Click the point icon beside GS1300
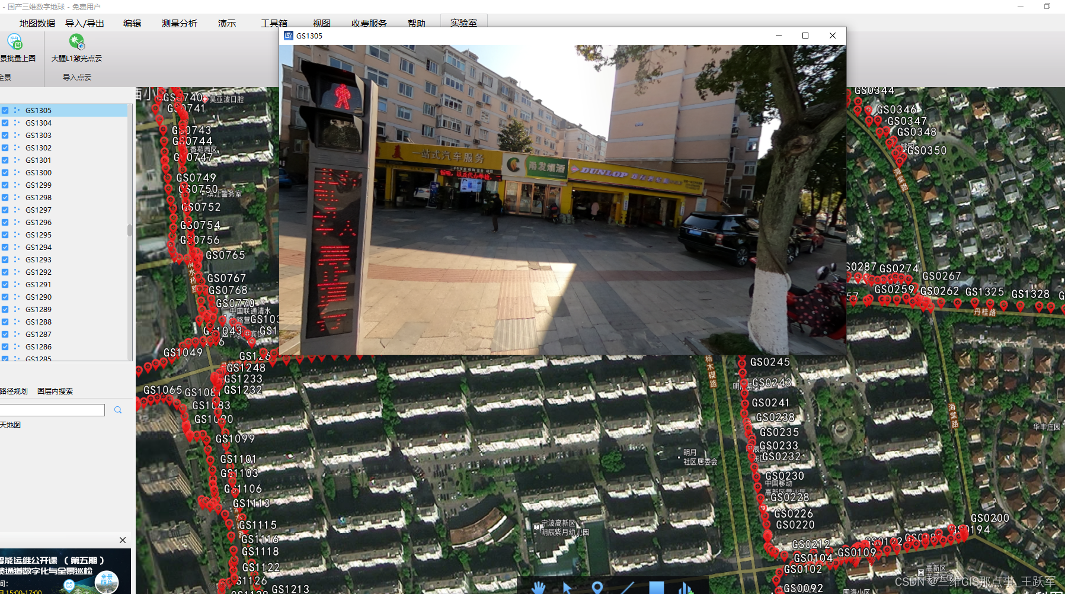The height and width of the screenshot is (594, 1065). click(17, 173)
